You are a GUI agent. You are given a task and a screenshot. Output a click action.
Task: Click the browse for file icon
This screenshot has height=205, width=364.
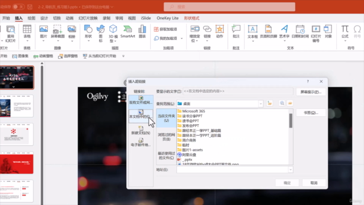[x=290, y=103]
